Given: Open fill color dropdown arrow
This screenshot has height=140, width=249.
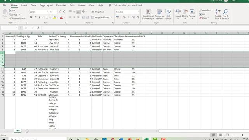Looking at the screenshot, I should 57,17.
